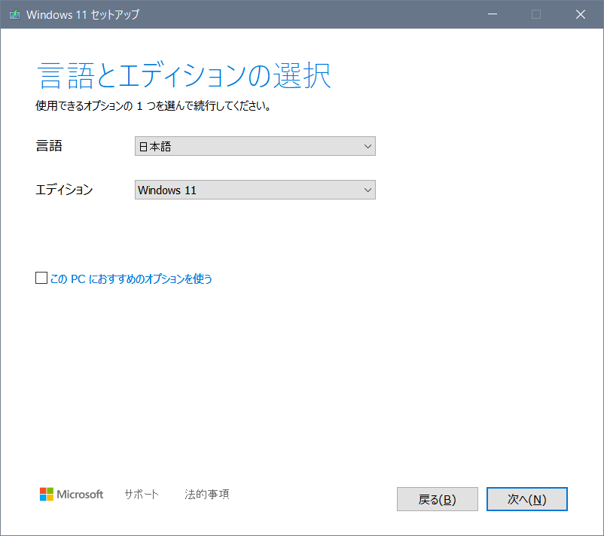Screen dimensions: 604x536
Task: Check the この PC におすすめのオプションを使う checkbox
Action: [x=41, y=278]
